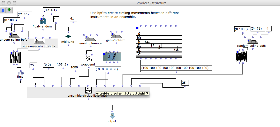Toggle the blue X lock on the File box
This screenshot has width=280, height=127.
click(x=104, y=54)
